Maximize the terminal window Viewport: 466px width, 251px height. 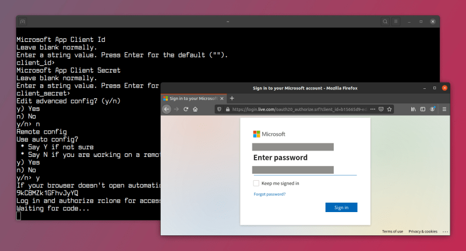(421, 21)
